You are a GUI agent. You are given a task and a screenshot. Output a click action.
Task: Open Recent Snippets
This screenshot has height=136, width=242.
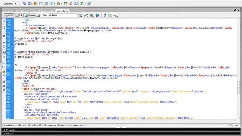click(4, 76)
